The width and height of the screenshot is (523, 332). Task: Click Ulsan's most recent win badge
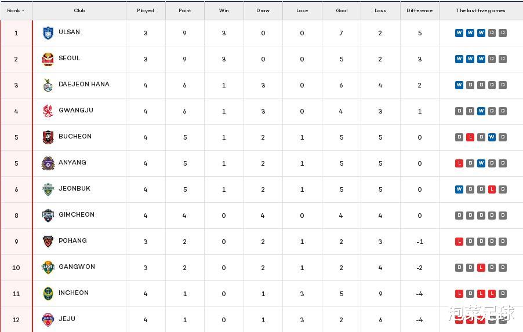[459, 33]
